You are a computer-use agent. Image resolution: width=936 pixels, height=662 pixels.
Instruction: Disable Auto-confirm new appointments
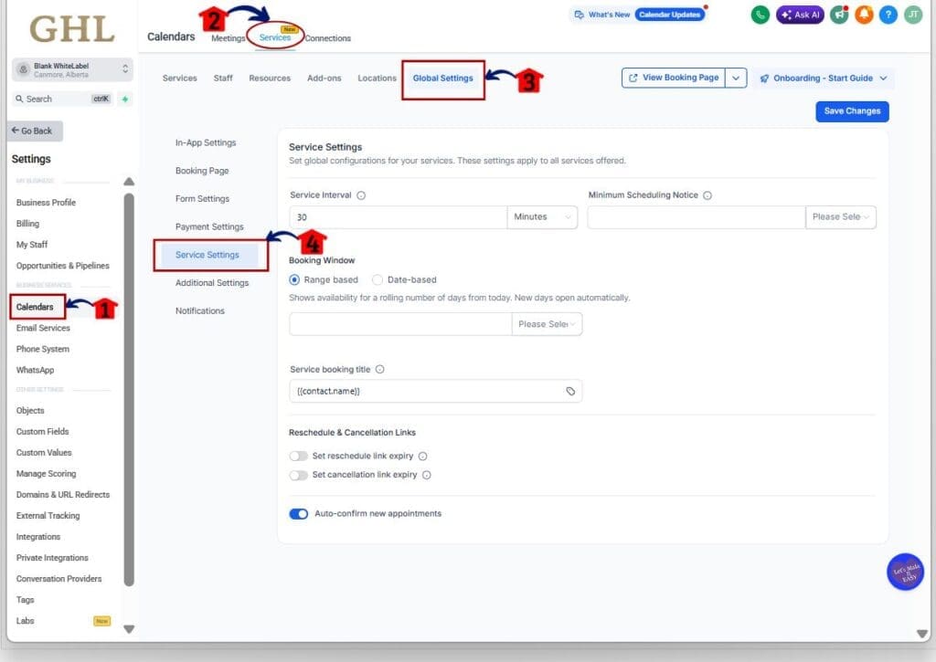(x=298, y=513)
